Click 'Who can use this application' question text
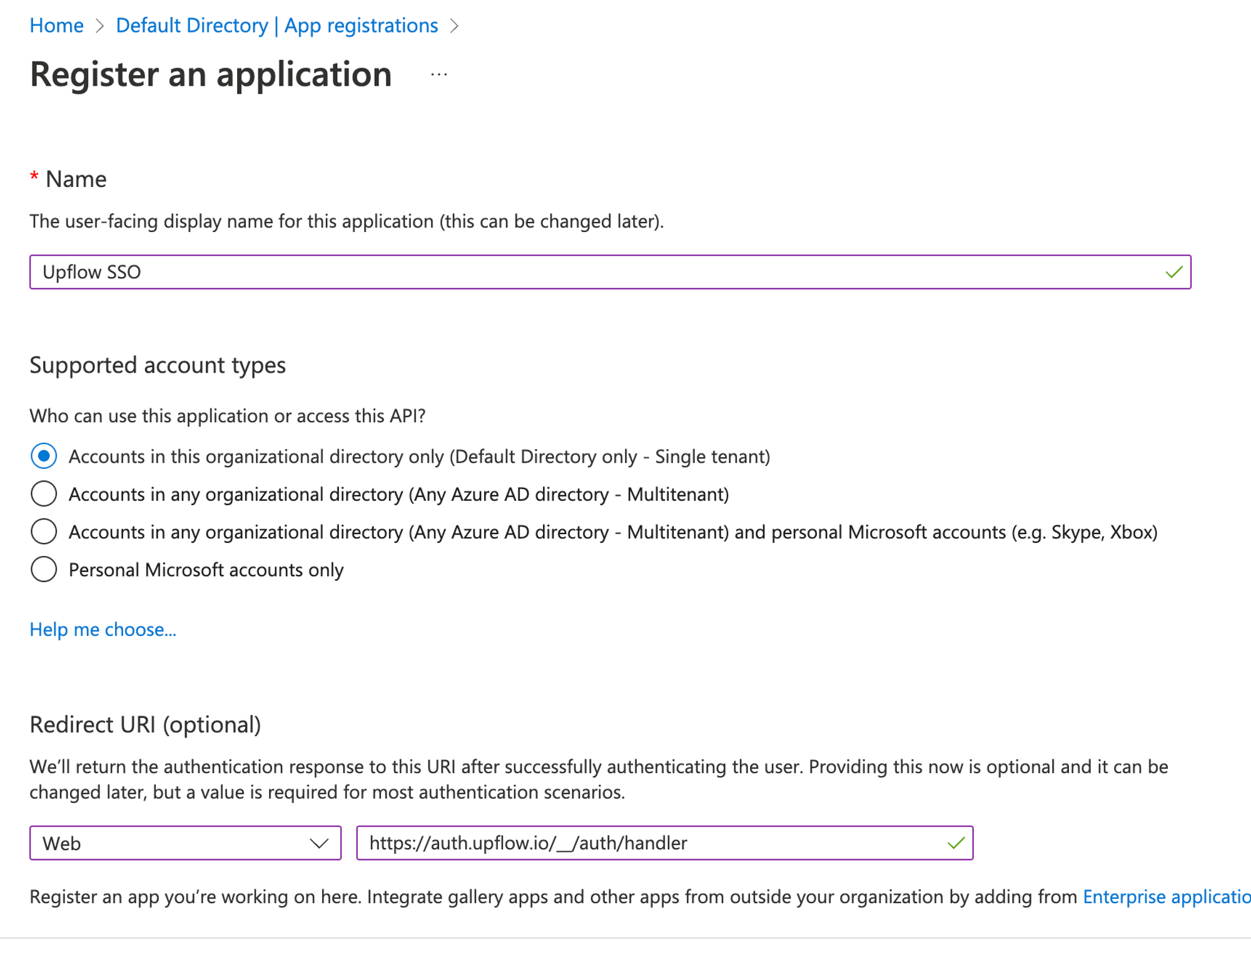 click(x=228, y=416)
